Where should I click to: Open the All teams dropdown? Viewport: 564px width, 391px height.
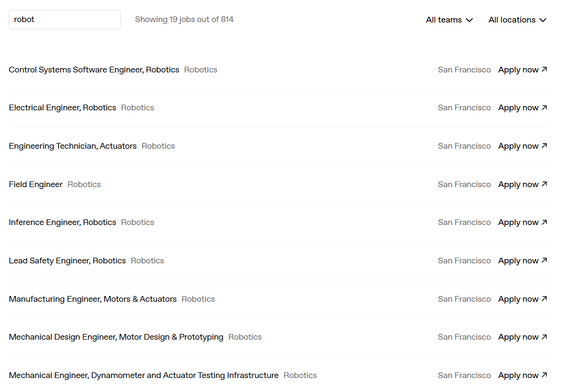tap(449, 20)
